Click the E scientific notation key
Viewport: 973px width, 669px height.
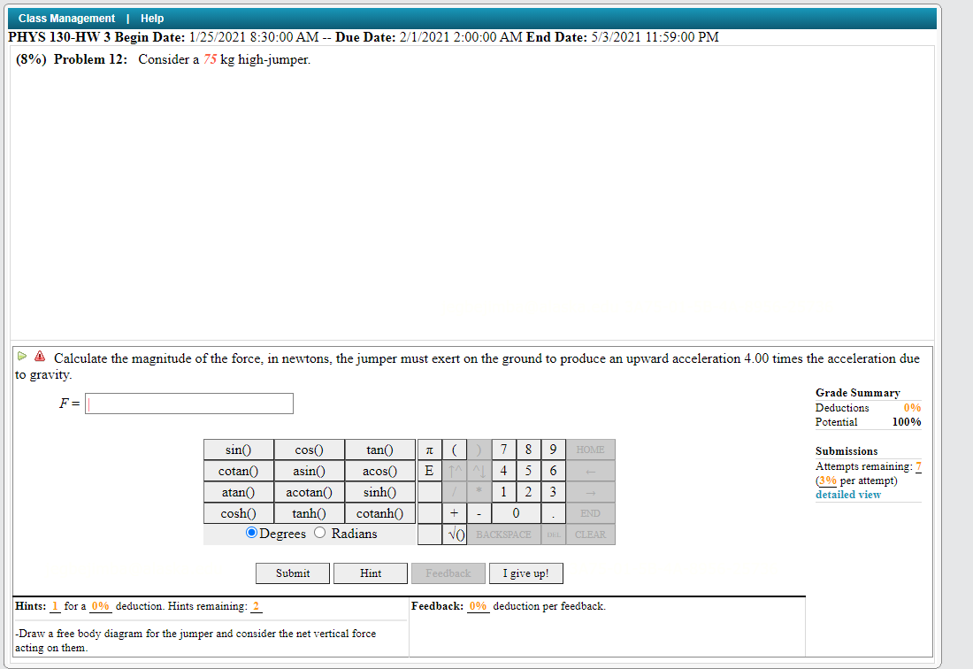(429, 471)
